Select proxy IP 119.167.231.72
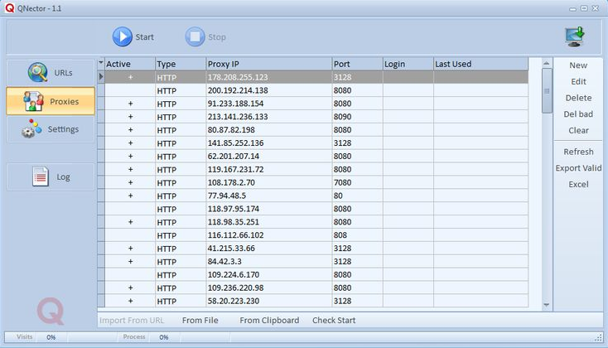The width and height of the screenshot is (608, 348). (x=235, y=170)
